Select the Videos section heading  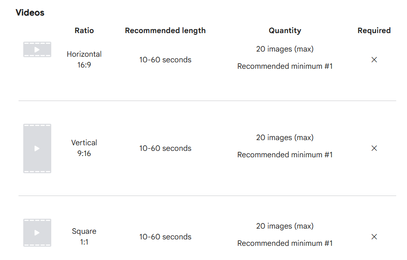[30, 12]
